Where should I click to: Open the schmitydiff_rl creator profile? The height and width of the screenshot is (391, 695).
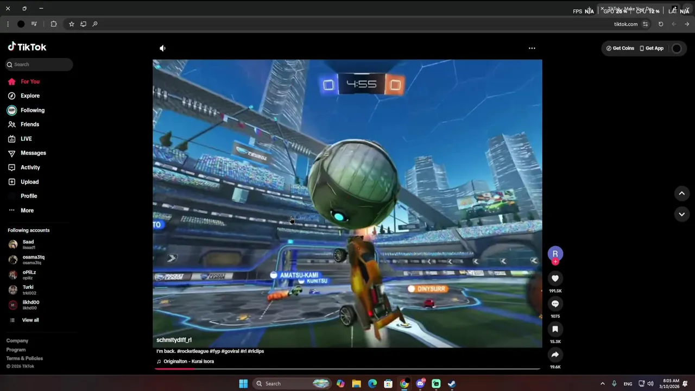174,340
